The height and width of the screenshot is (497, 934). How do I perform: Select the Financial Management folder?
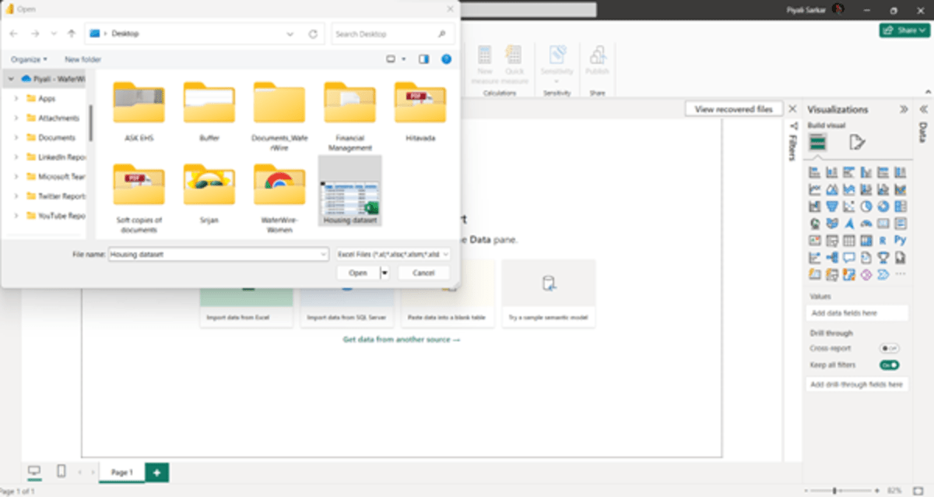click(350, 115)
